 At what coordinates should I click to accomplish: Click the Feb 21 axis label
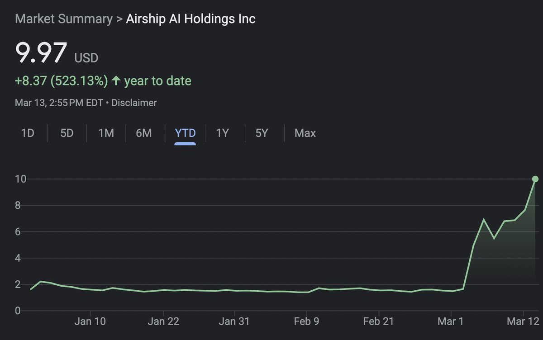(x=378, y=321)
